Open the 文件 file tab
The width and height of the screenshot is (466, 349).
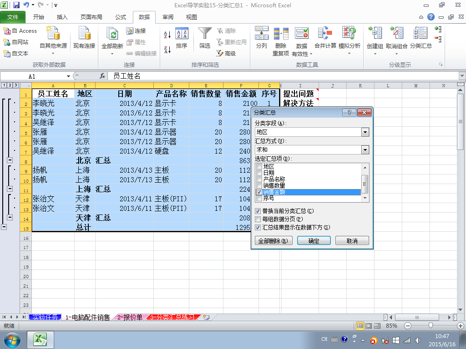13,17
